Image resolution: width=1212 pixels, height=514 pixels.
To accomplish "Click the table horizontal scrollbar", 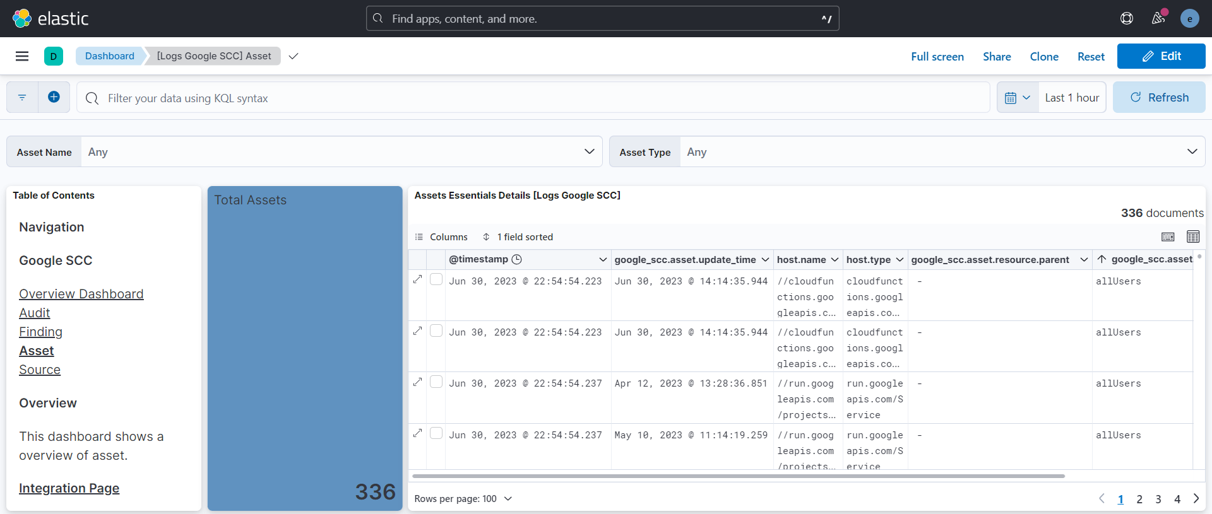I will click(x=739, y=476).
